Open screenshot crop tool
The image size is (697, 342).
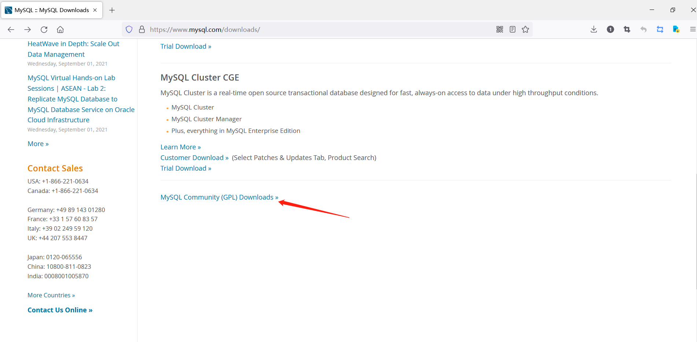tap(627, 30)
